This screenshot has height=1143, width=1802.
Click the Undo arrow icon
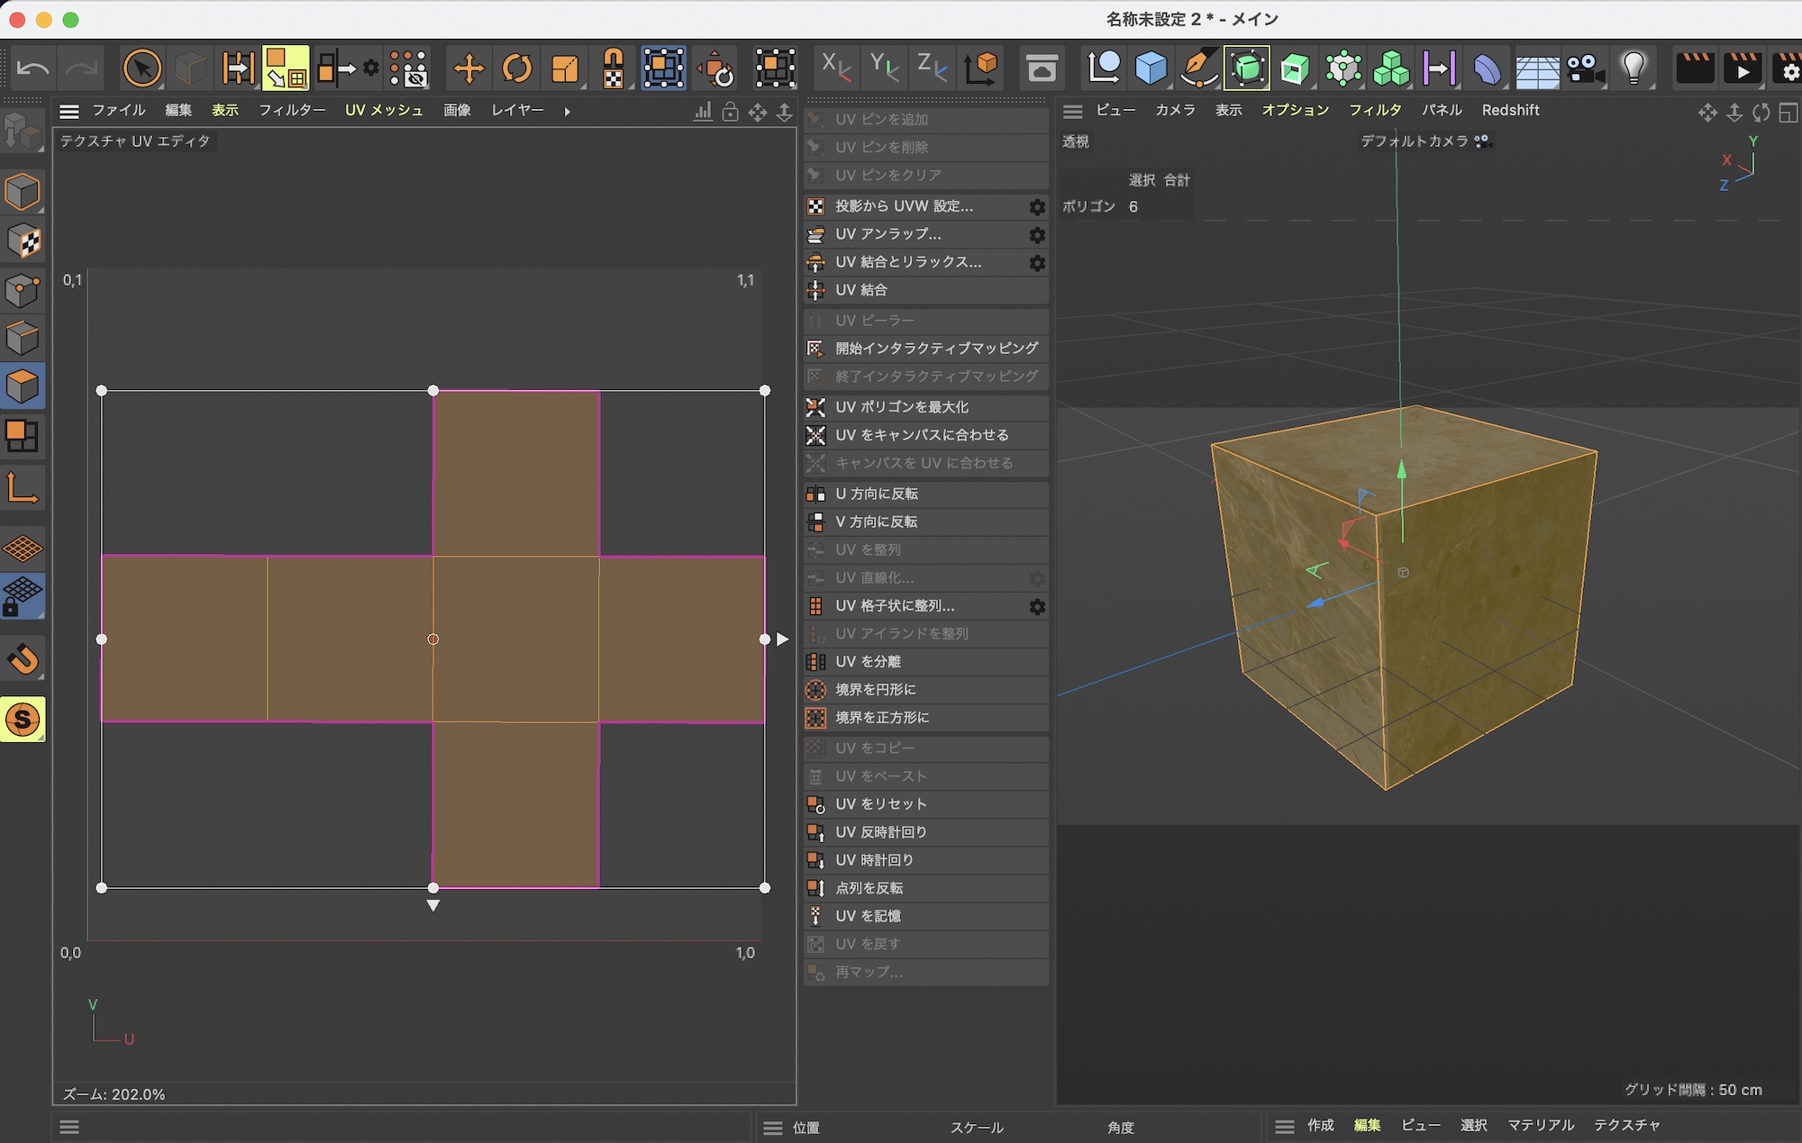(33, 68)
